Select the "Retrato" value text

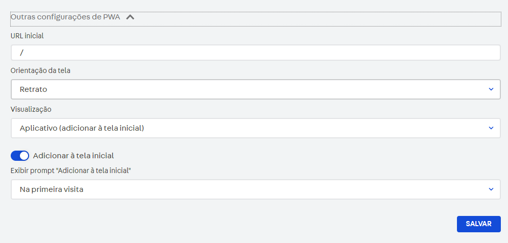[x=33, y=89]
